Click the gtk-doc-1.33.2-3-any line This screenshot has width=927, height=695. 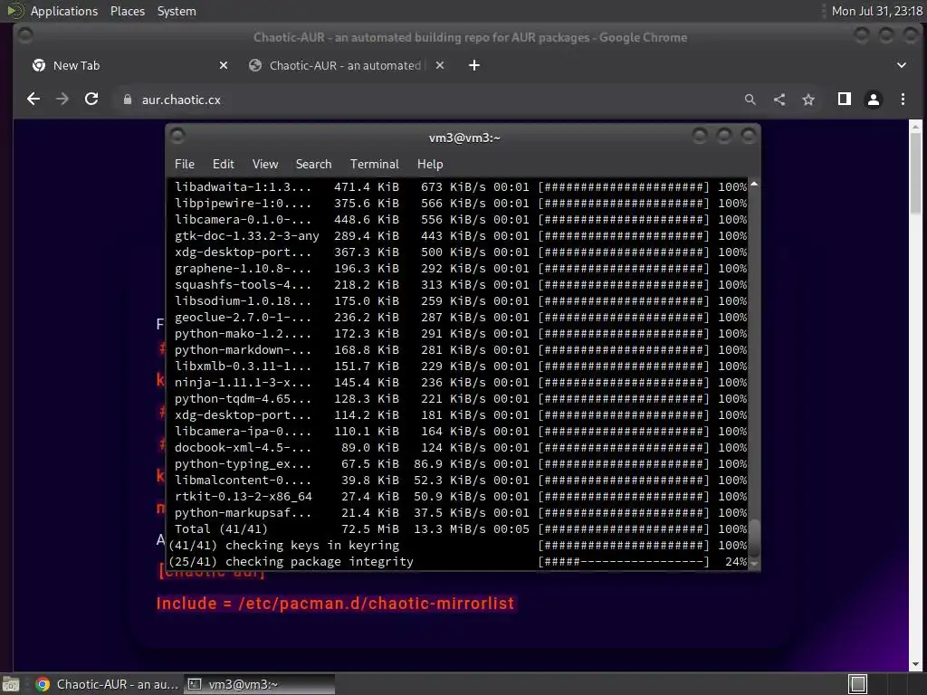[x=461, y=236]
